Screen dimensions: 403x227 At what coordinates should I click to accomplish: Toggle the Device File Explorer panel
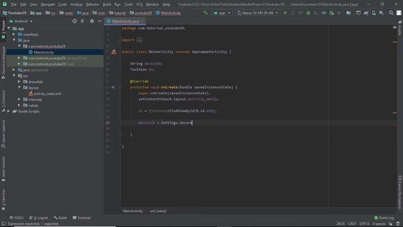point(400,192)
